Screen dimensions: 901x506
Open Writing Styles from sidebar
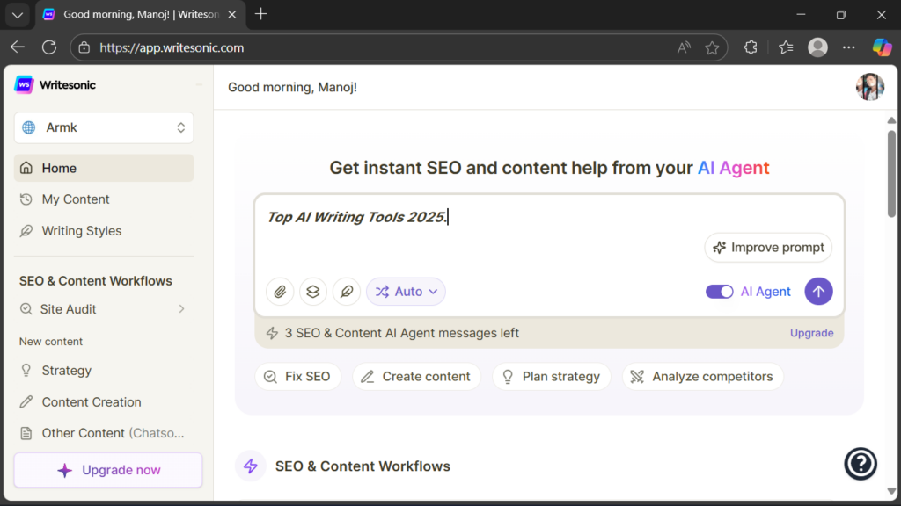point(82,231)
